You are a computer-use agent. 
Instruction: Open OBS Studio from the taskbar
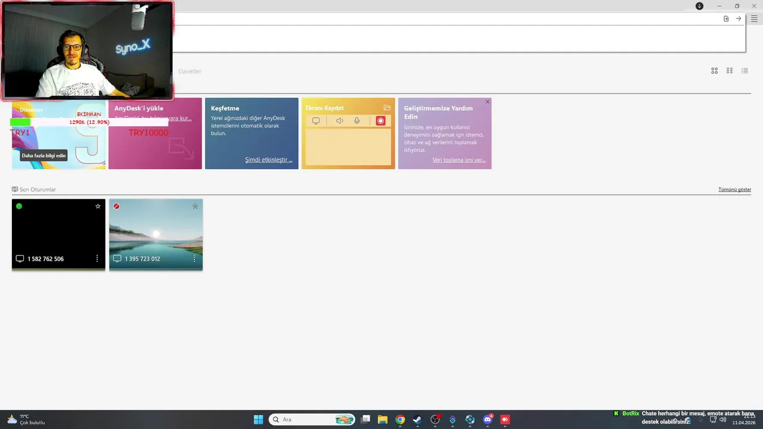pyautogui.click(x=435, y=419)
